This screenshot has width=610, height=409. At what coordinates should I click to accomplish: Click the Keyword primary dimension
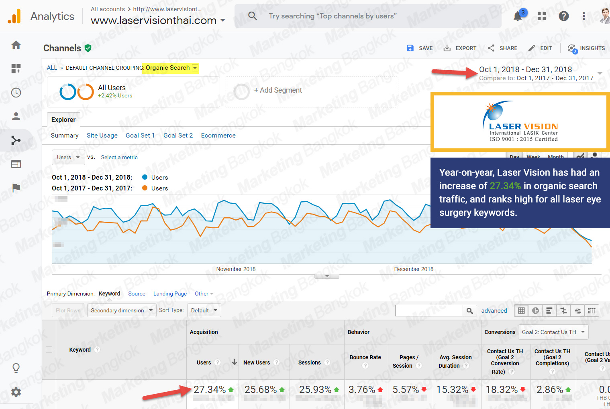[109, 294]
